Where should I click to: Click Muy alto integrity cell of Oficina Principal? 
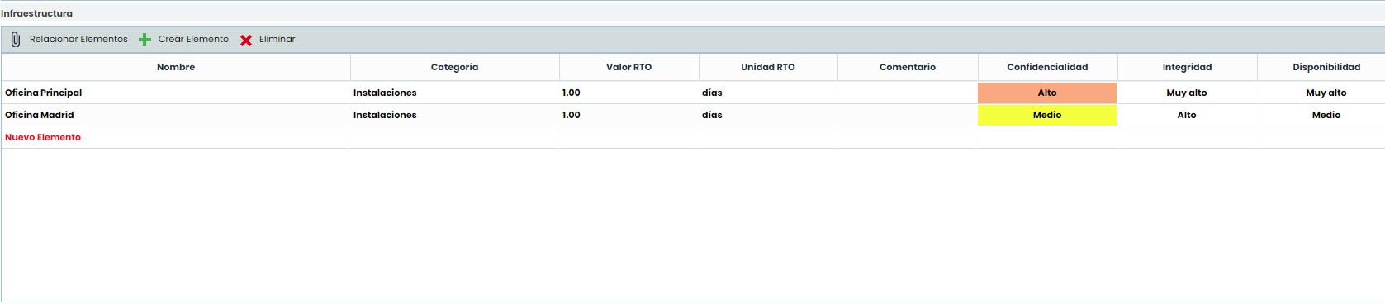click(x=1187, y=93)
